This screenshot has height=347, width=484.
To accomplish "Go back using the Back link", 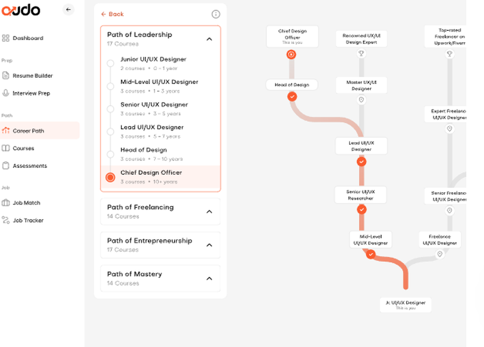I will tap(112, 14).
